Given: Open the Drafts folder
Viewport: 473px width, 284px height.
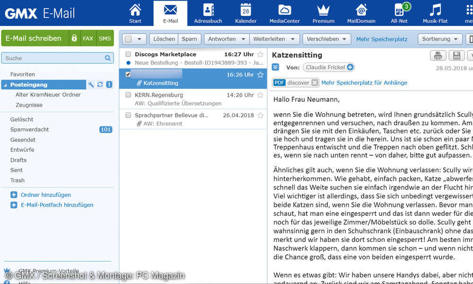Looking at the screenshot, I should click(x=18, y=160).
